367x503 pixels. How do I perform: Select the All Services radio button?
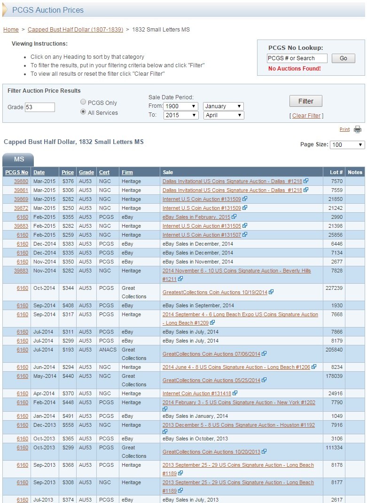[x=83, y=112]
